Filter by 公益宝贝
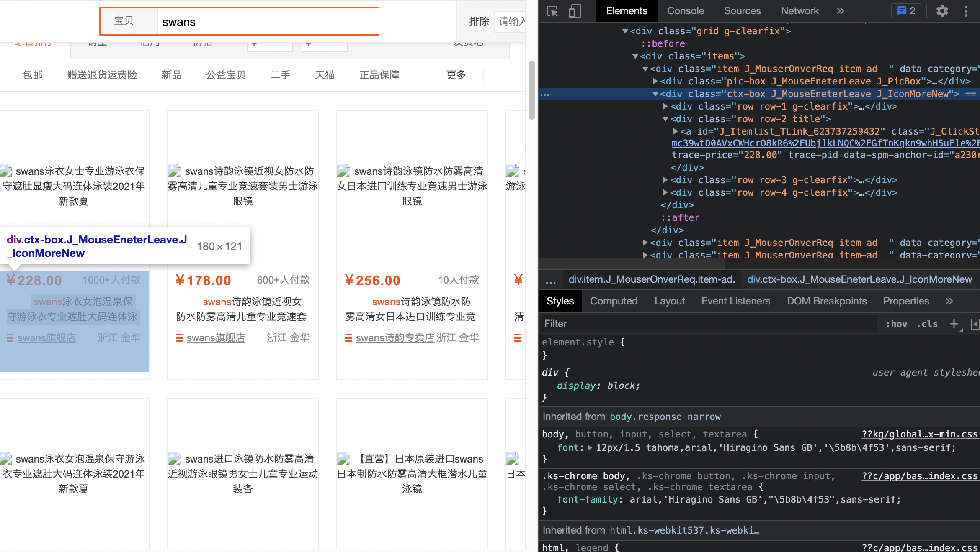980x552 pixels. (x=226, y=75)
